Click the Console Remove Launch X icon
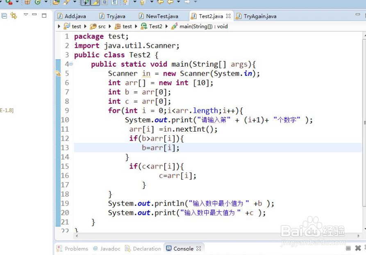This screenshot has height=255, width=366. point(358,248)
